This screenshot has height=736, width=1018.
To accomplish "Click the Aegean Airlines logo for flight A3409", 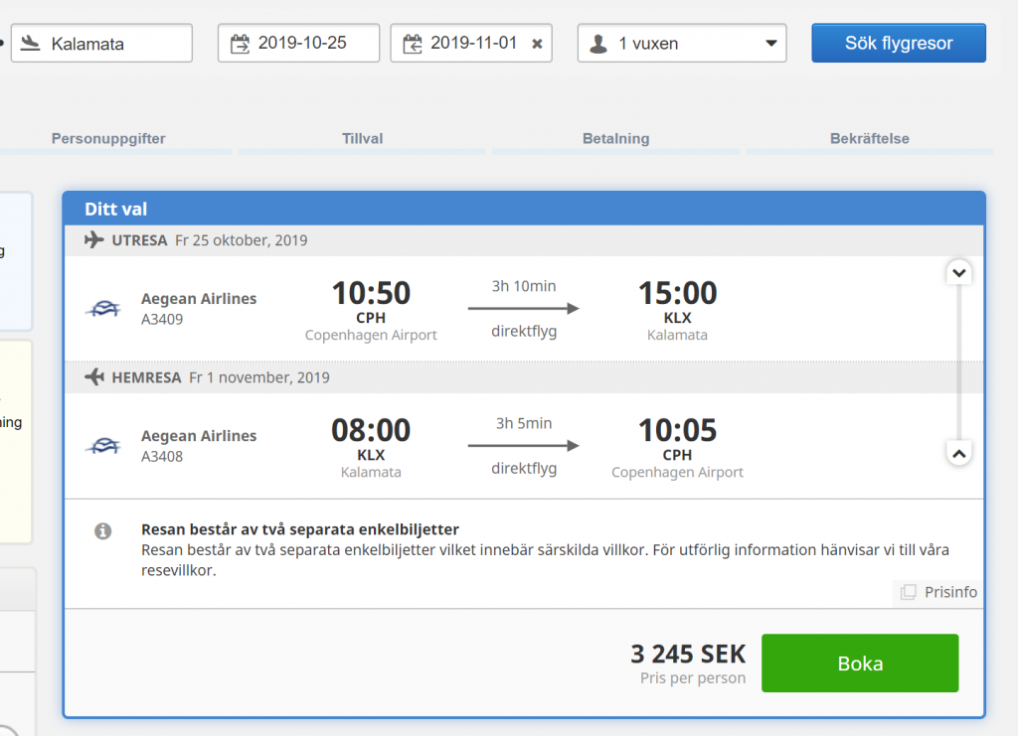I will pyautogui.click(x=103, y=309).
